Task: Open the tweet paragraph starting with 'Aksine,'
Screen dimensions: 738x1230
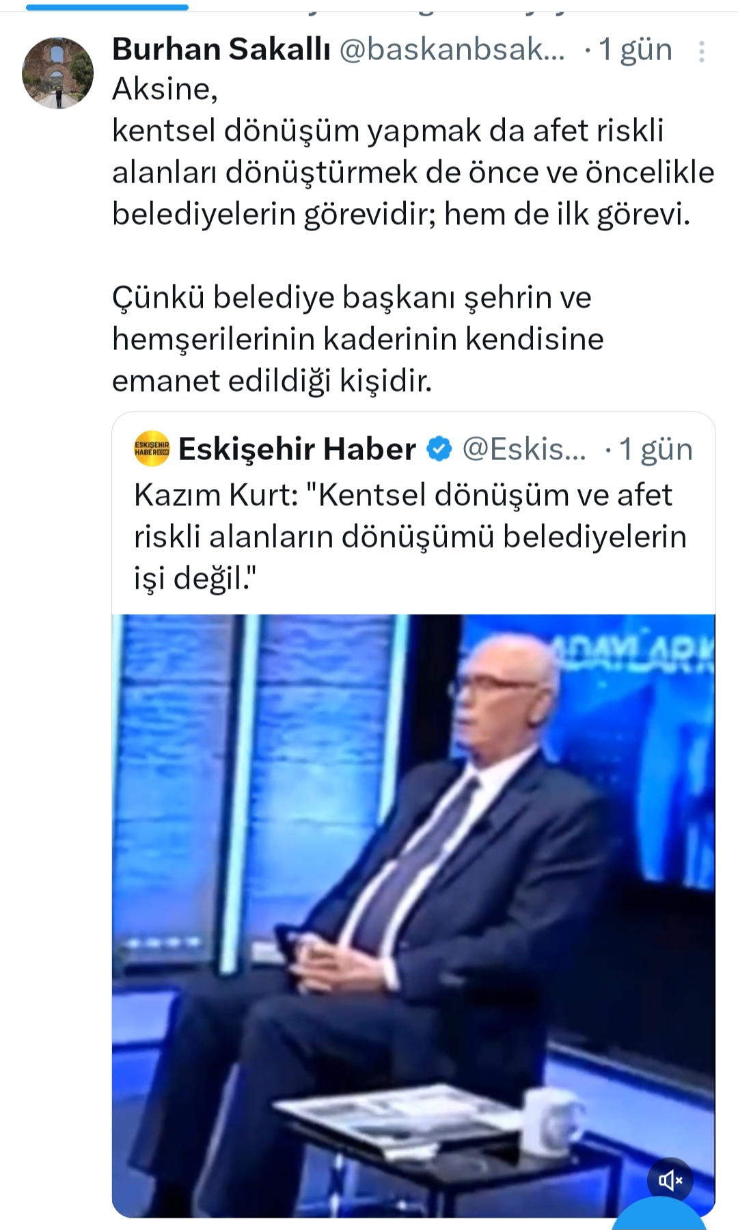Action: click(413, 152)
